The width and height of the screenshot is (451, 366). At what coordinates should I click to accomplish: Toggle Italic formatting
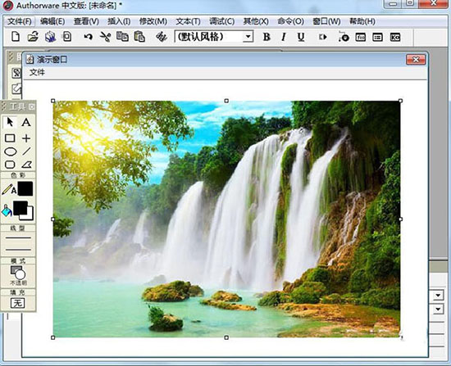284,37
